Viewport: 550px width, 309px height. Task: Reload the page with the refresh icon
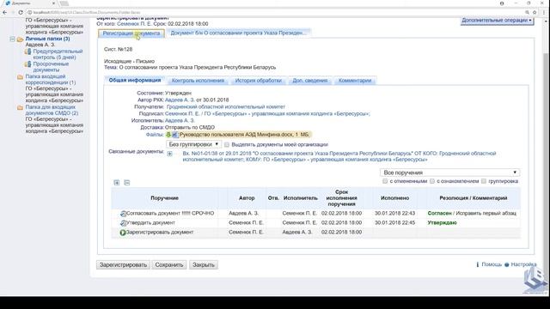21,12
